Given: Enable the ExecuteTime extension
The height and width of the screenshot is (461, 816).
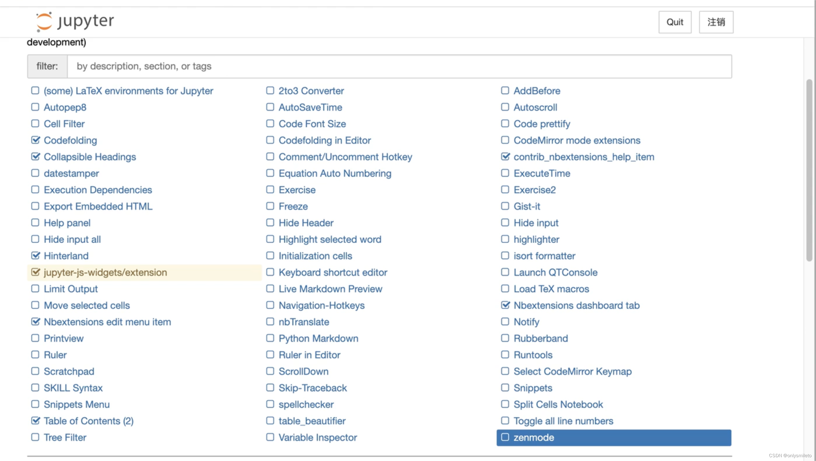Looking at the screenshot, I should [x=505, y=173].
